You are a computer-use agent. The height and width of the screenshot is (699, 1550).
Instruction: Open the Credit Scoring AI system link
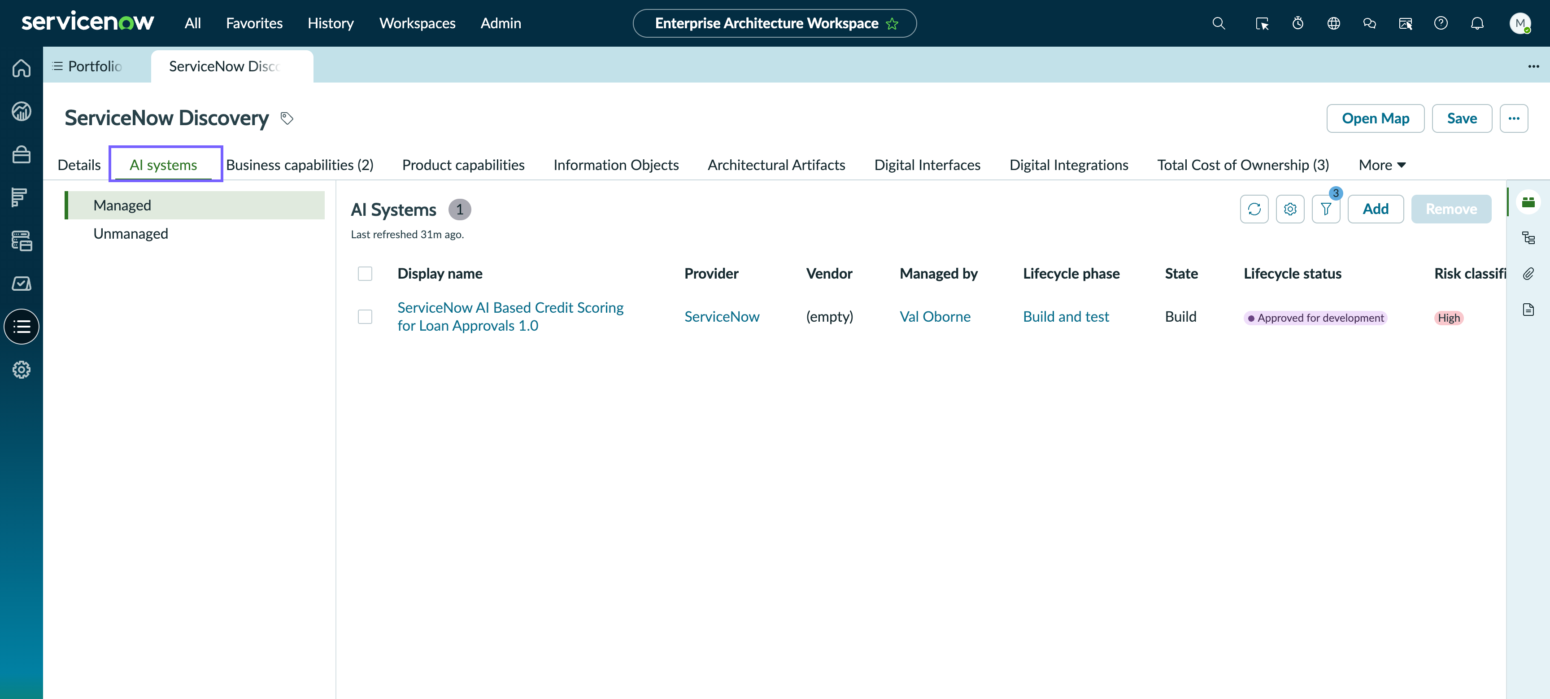click(x=510, y=317)
